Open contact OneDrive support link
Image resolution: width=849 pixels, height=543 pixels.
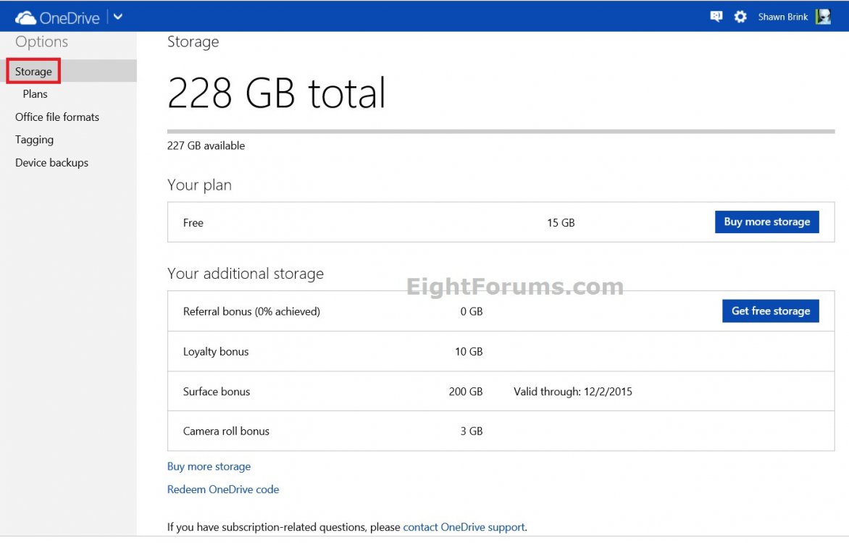pos(464,527)
